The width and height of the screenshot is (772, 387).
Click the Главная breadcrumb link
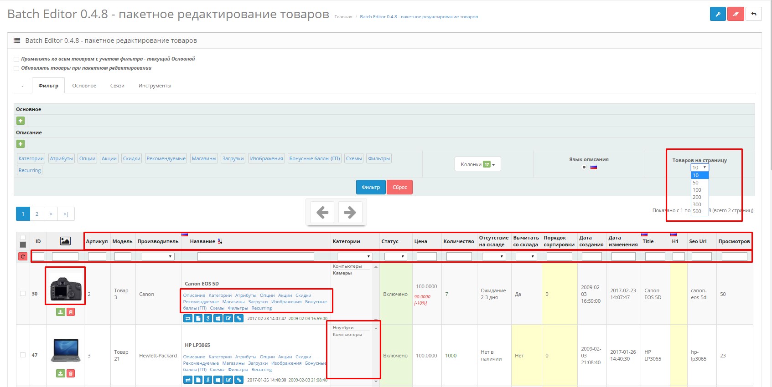coord(343,17)
